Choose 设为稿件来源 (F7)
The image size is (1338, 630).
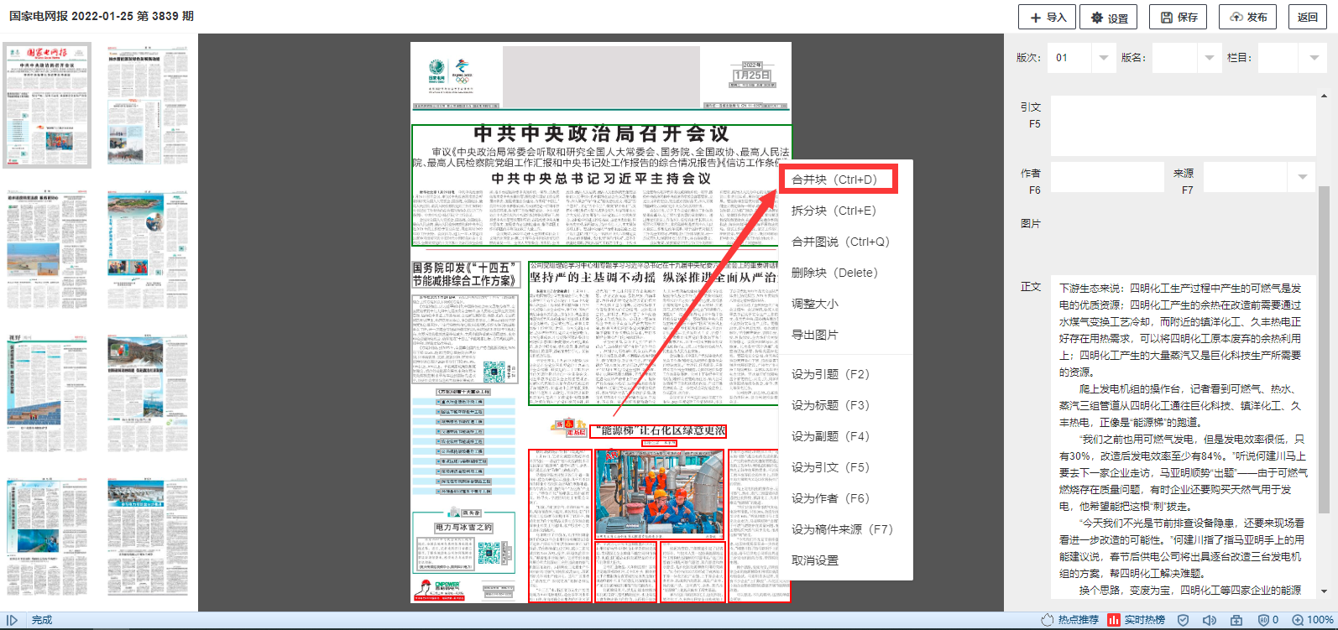pyautogui.click(x=846, y=529)
